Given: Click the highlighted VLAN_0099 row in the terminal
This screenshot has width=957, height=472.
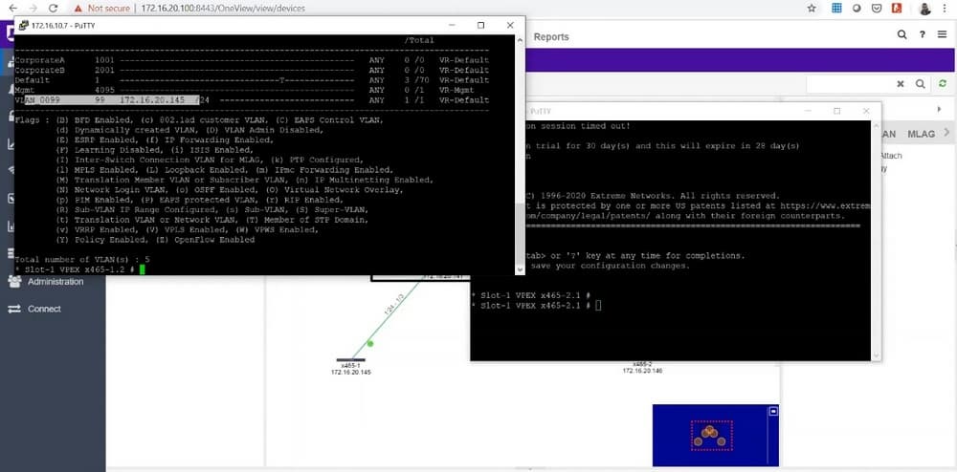Looking at the screenshot, I should click(252, 100).
